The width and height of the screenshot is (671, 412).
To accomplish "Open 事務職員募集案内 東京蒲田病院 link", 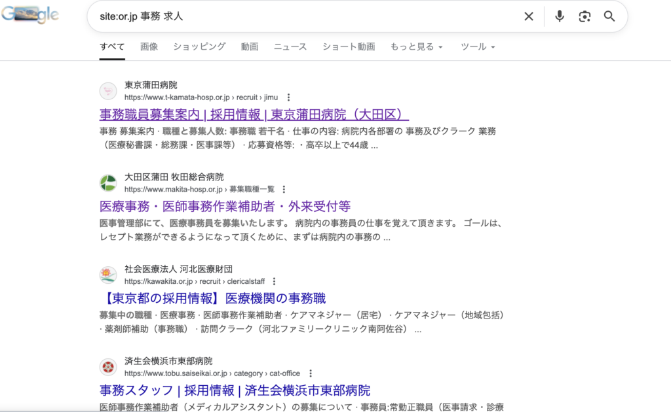I will pyautogui.click(x=254, y=114).
